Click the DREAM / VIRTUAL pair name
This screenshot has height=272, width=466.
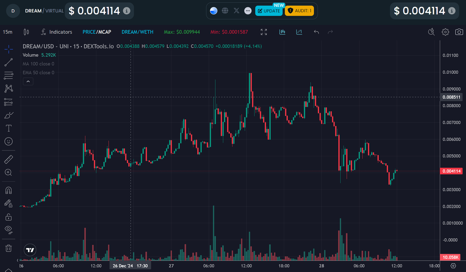[x=44, y=11]
